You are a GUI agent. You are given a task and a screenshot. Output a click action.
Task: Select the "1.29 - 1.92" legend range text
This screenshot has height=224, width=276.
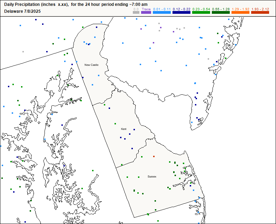coord(240,9)
